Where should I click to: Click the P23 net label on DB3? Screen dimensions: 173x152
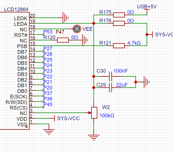click(48, 71)
